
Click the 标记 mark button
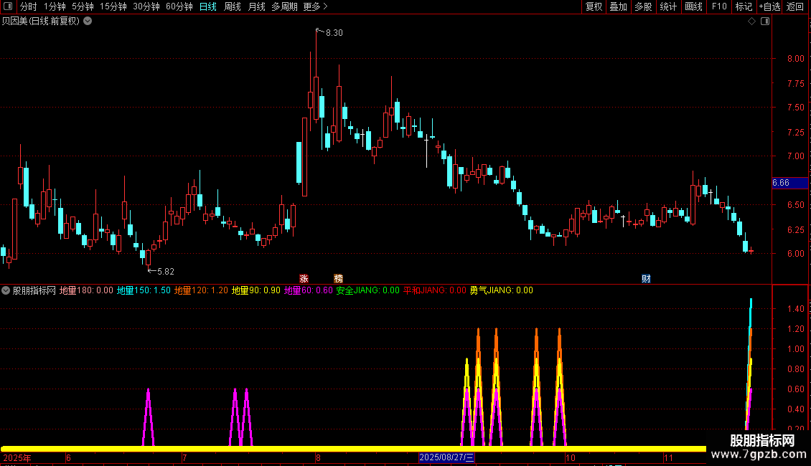tap(744, 6)
